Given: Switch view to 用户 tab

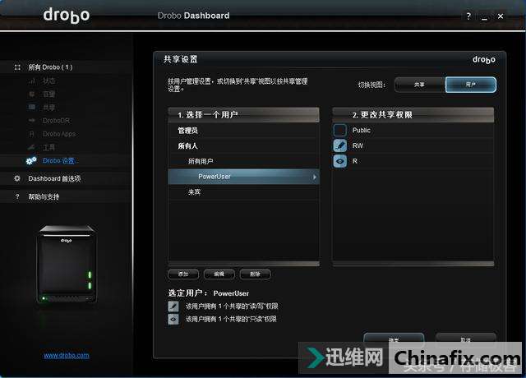Looking at the screenshot, I should click(471, 85).
